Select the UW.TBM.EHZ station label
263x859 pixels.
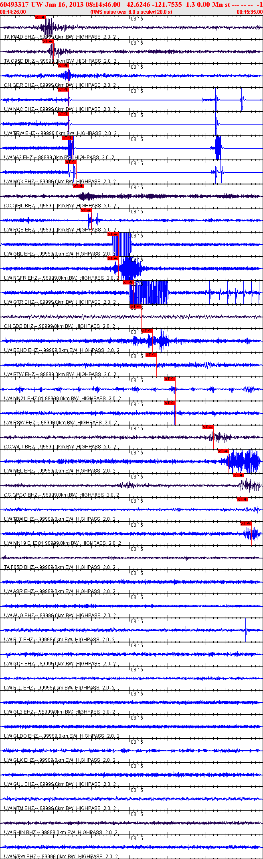60,519
